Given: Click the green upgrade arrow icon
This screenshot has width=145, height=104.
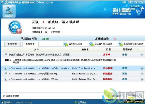Looking at the screenshot, I should pyautogui.click(x=76, y=102).
